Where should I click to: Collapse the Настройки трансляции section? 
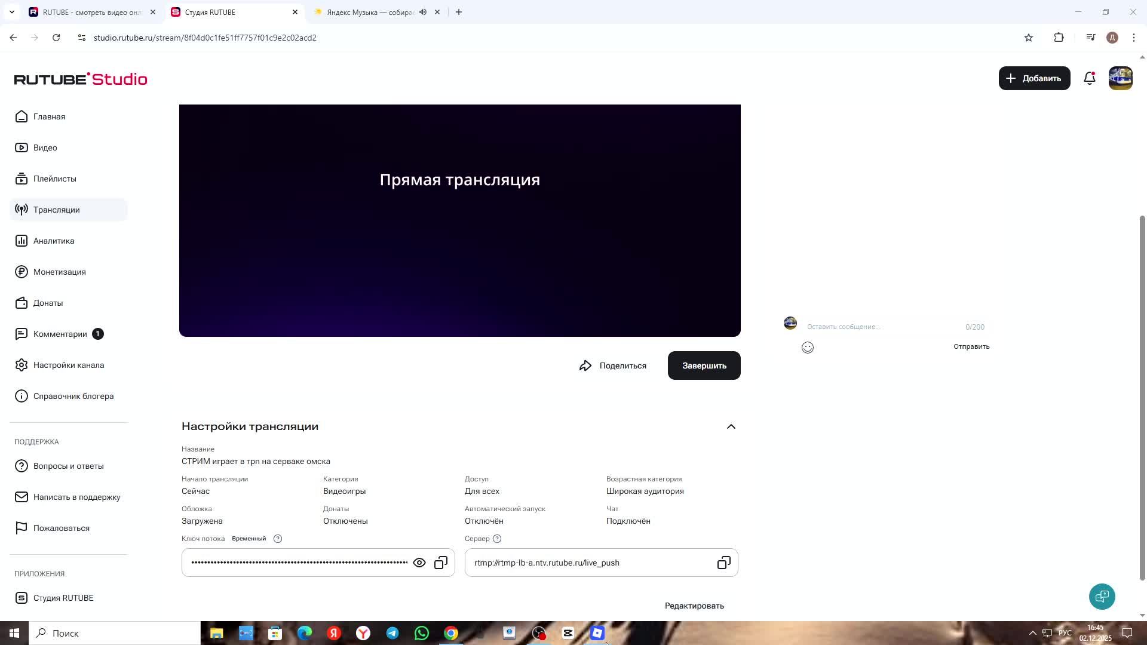click(731, 426)
